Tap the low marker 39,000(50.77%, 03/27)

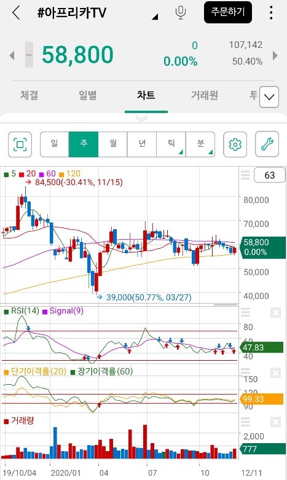tap(144, 297)
